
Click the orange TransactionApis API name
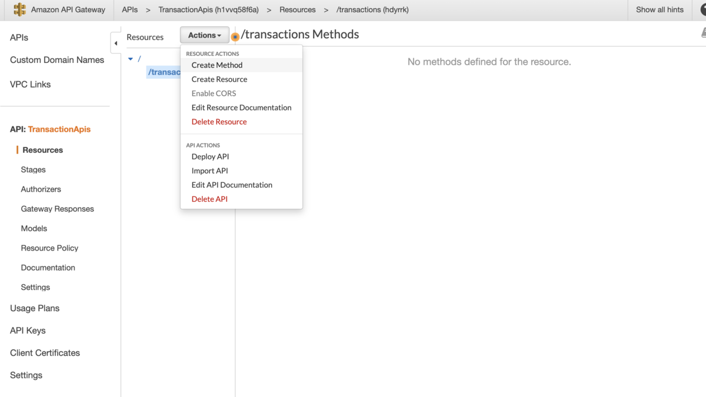(x=59, y=129)
